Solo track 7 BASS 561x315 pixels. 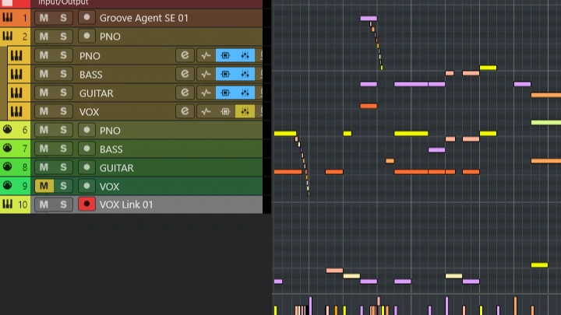coord(63,149)
